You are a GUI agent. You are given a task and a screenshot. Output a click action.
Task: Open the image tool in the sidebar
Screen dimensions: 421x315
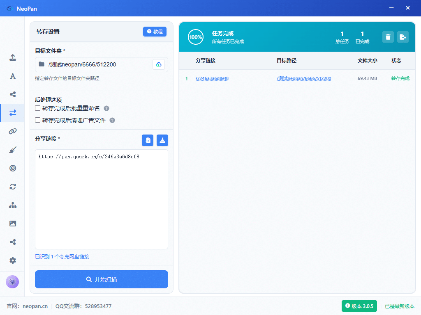pos(13,224)
